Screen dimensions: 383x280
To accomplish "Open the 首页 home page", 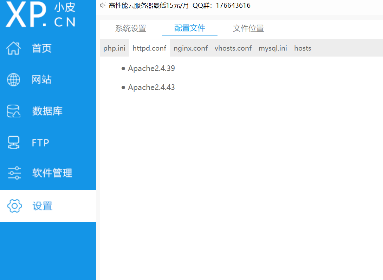I will click(x=42, y=48).
